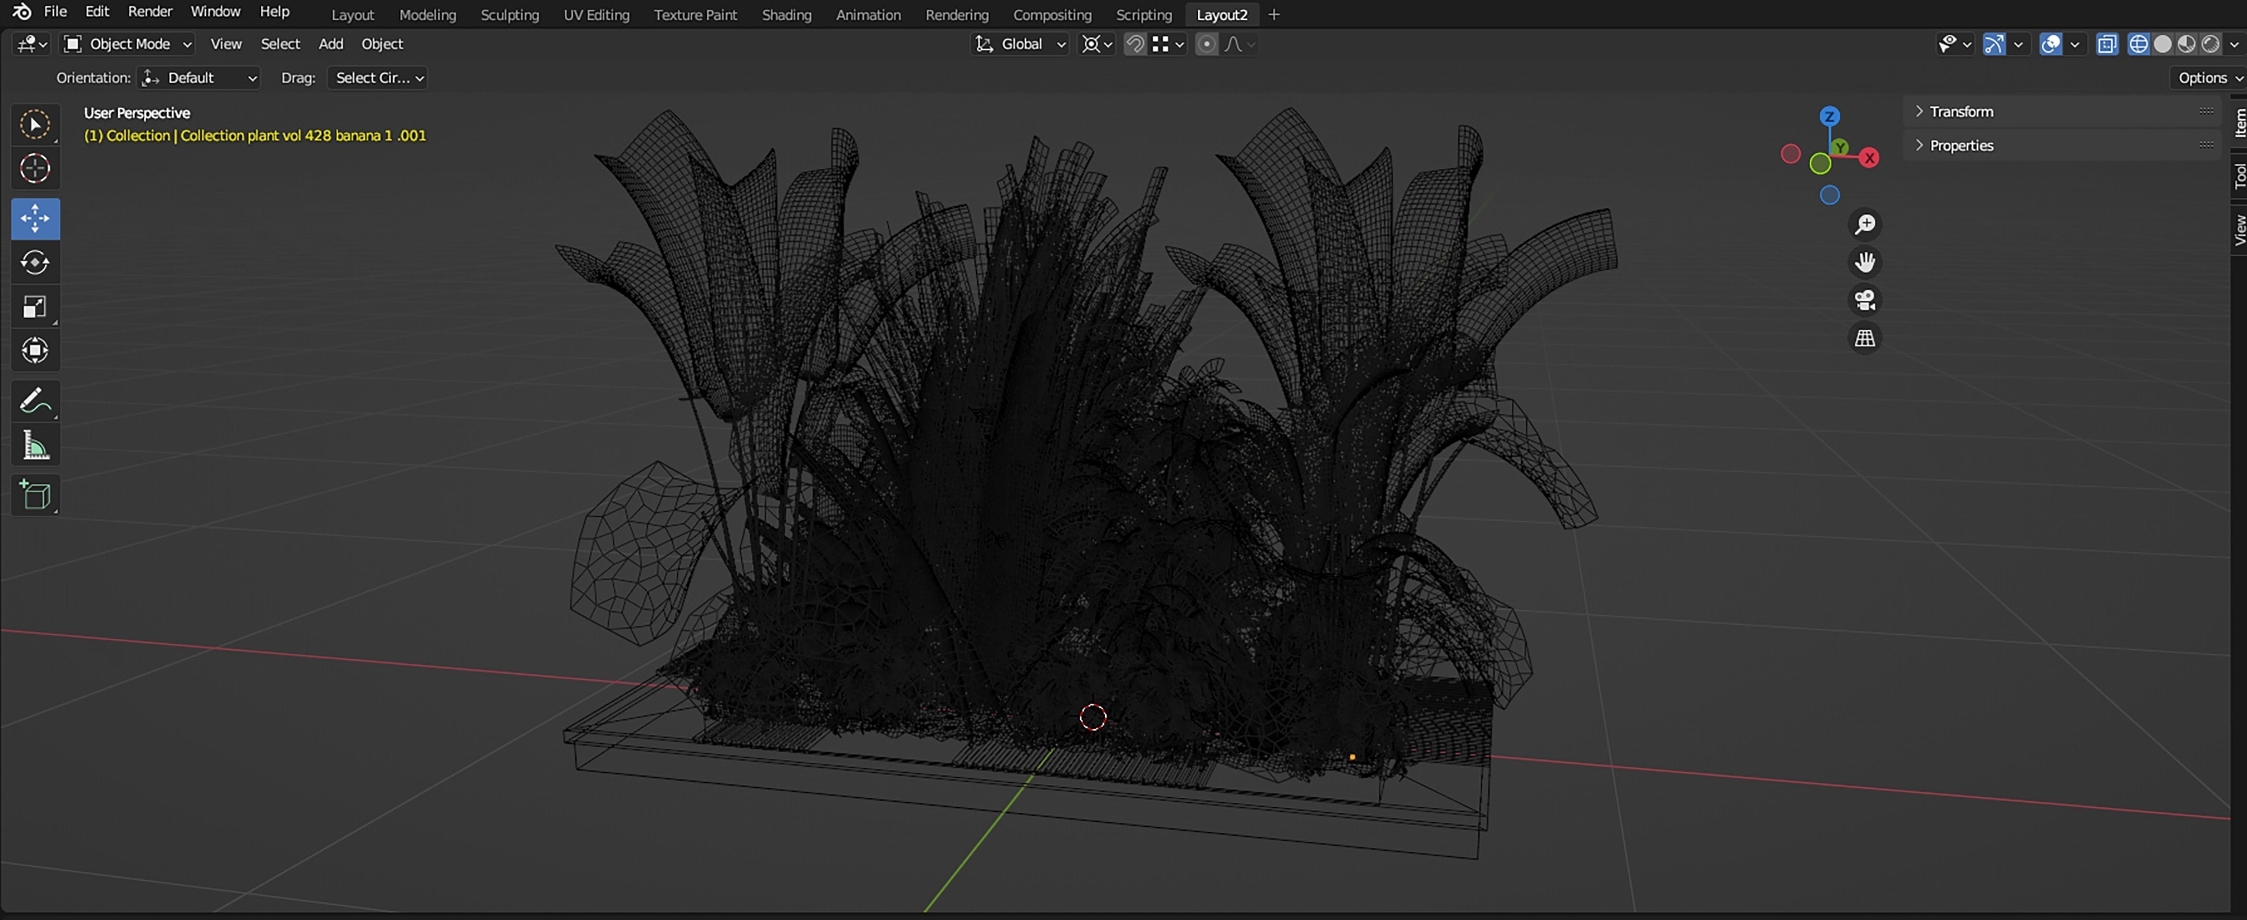Toggle the camera view icon
The height and width of the screenshot is (920, 2247).
[1865, 300]
